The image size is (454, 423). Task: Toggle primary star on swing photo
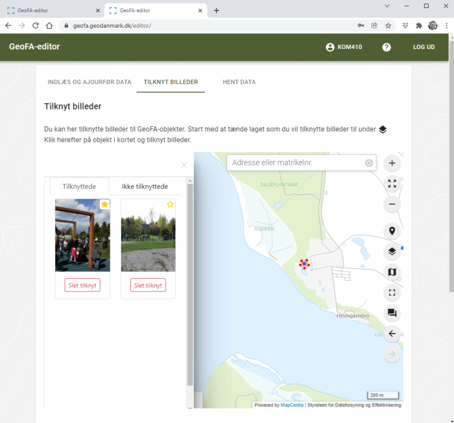point(104,204)
